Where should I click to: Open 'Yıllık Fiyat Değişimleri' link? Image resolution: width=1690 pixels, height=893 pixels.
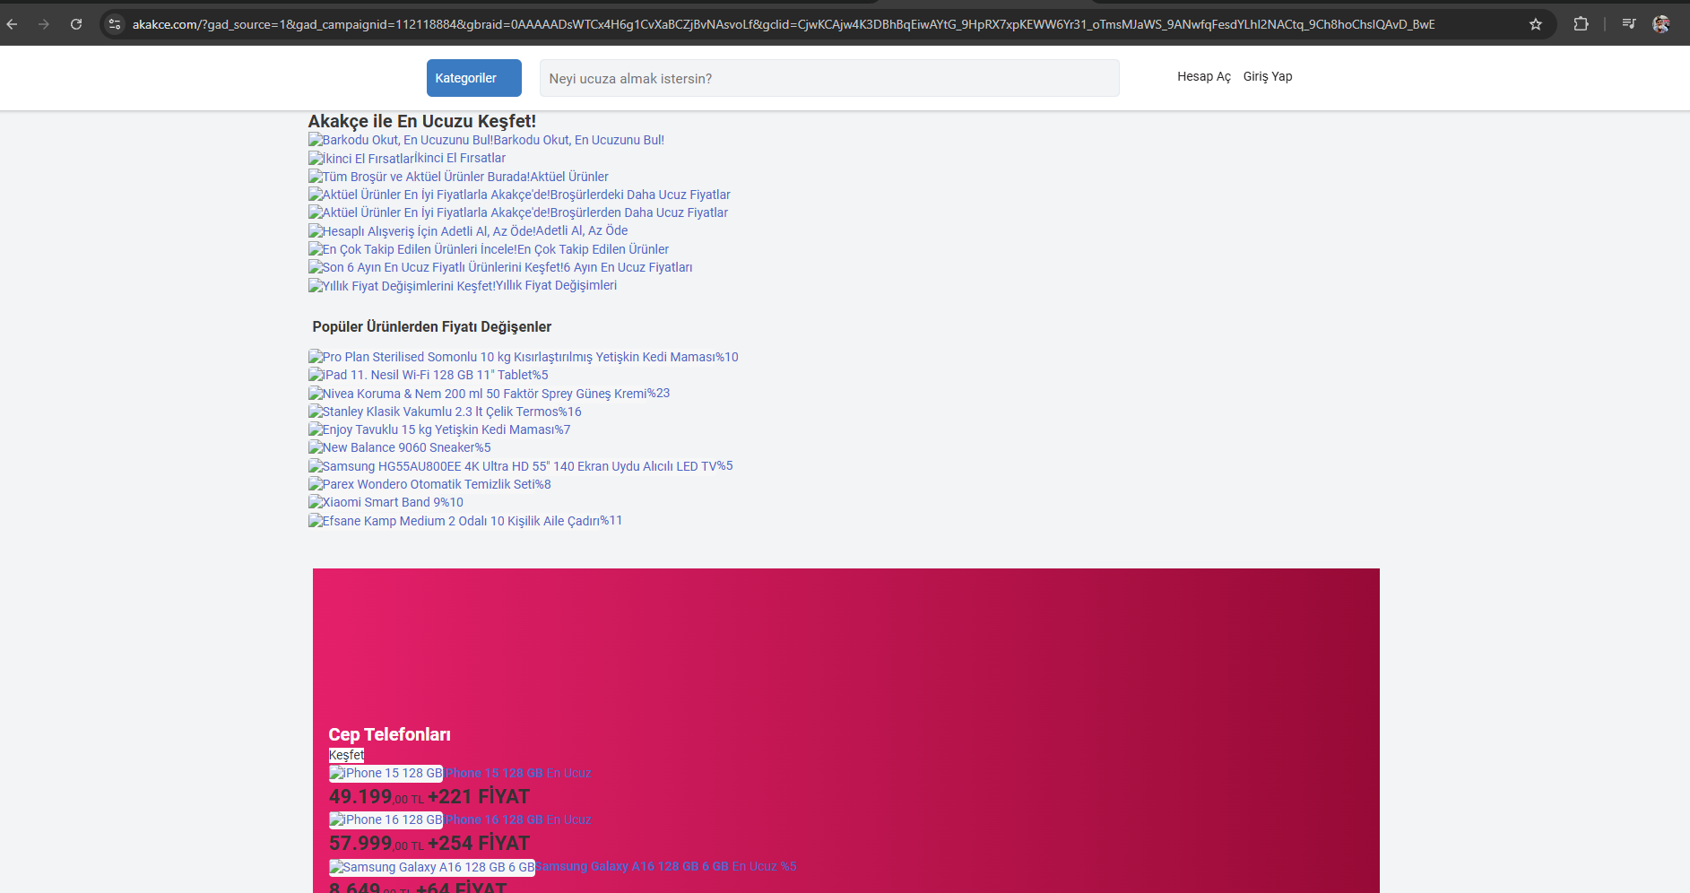tap(463, 286)
